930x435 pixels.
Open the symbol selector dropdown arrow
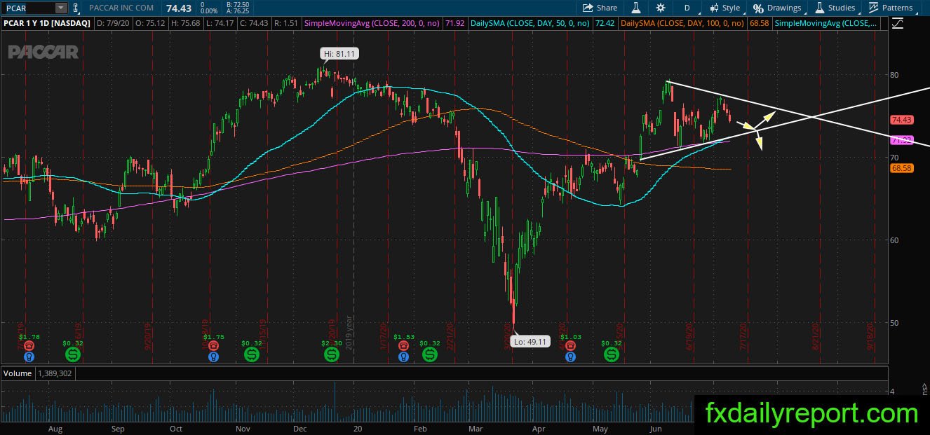click(x=60, y=8)
